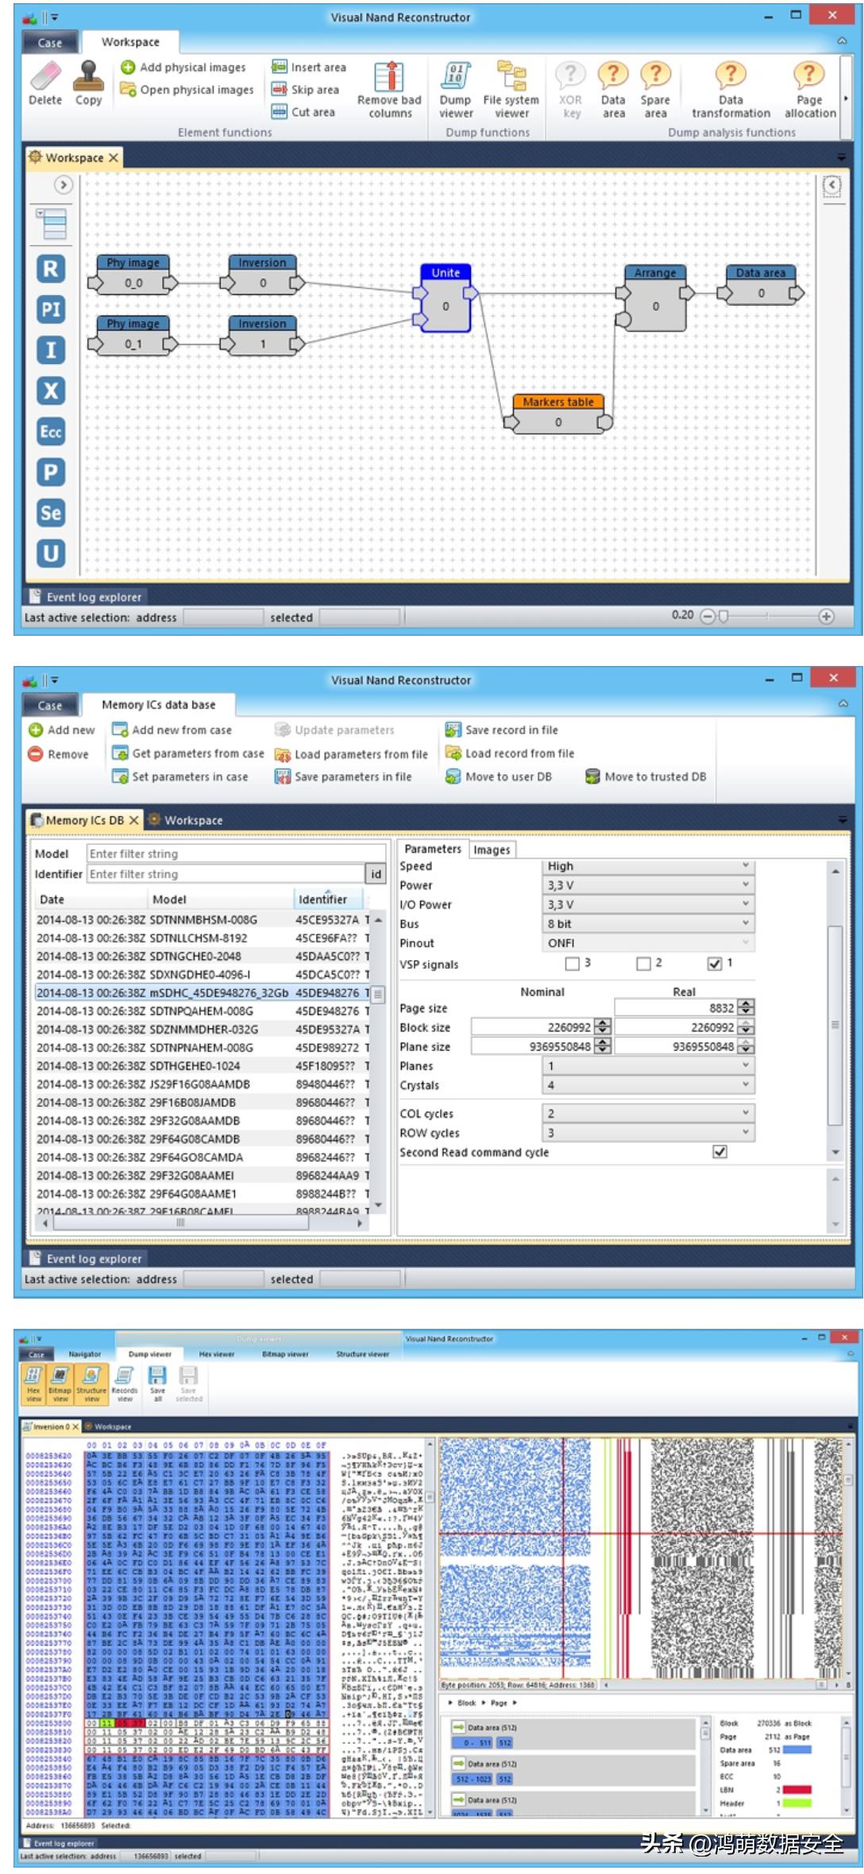Click Save record in file

click(502, 730)
